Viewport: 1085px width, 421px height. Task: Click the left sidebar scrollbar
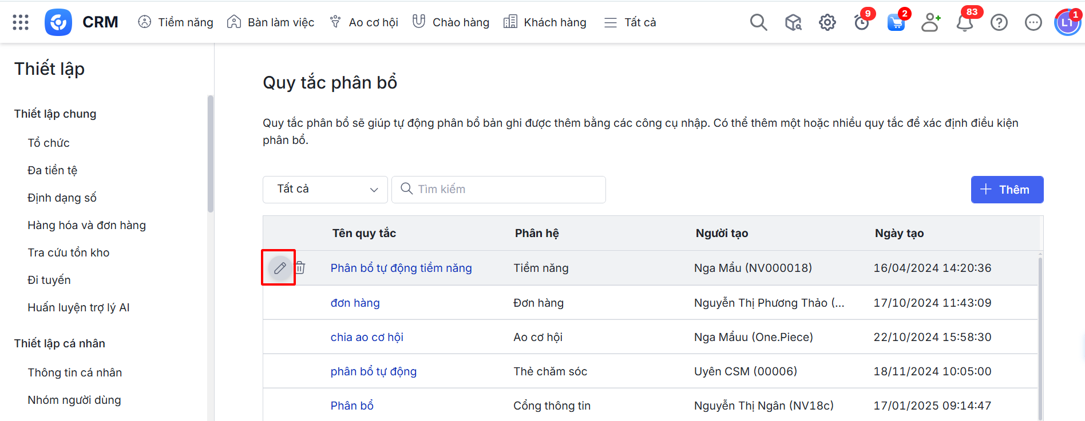210,154
